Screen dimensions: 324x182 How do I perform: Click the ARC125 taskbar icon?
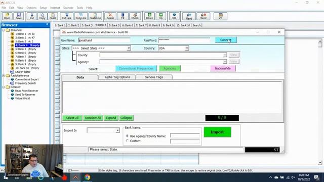pos(75,177)
